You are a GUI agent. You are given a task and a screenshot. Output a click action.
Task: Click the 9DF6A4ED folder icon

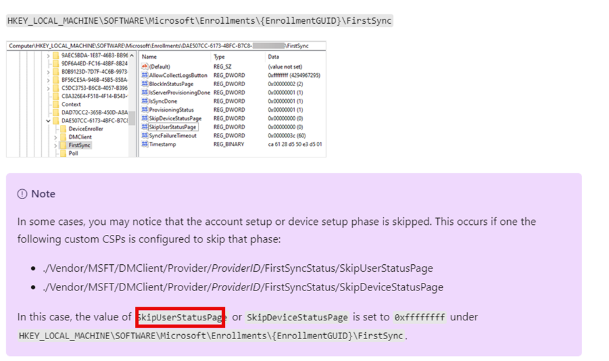(56, 63)
